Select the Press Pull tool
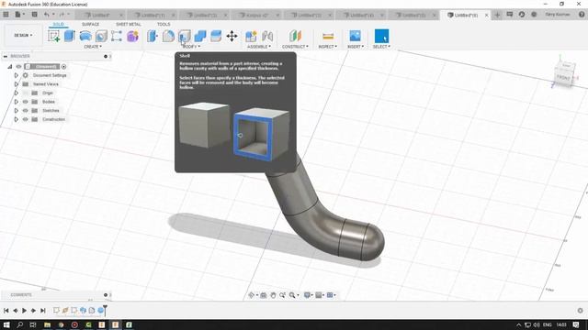Screen dimensions: 588x330 pyautogui.click(x=153, y=36)
